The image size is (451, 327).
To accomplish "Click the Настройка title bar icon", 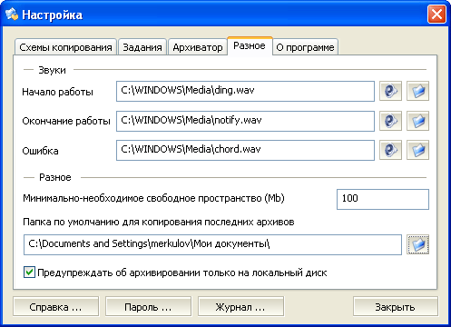I will point(12,15).
